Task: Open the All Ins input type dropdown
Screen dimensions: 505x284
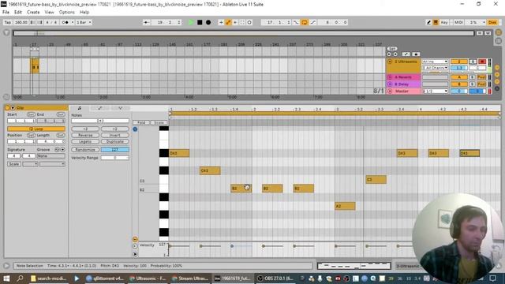Action: click(435, 62)
